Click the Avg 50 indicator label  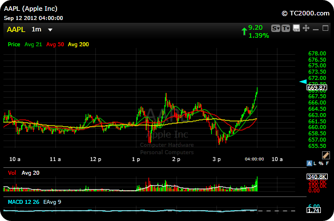(x=55, y=45)
